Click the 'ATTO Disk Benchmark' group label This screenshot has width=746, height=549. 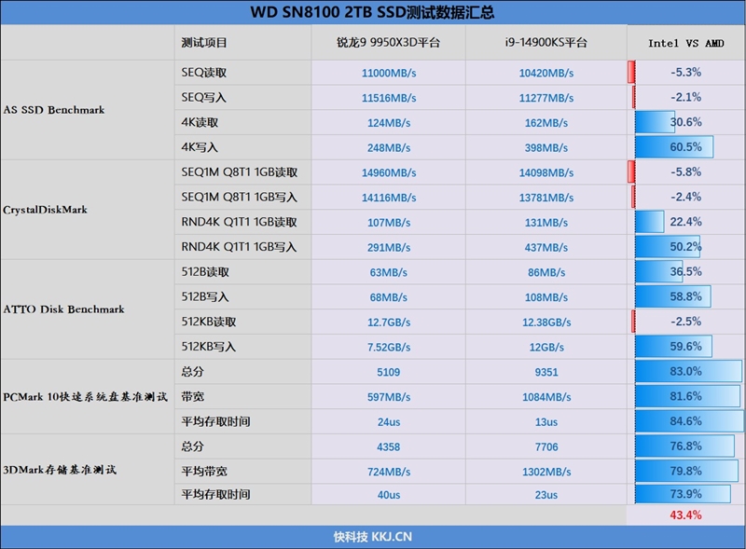tap(63, 309)
